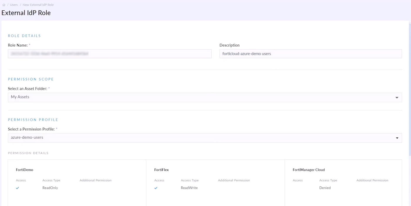
Task: Click the External IdP Role page title
Action: pyautogui.click(x=26, y=13)
